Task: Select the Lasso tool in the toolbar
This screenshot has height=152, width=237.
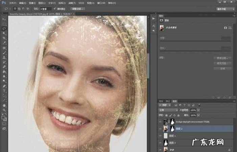Action: (x=4, y=29)
